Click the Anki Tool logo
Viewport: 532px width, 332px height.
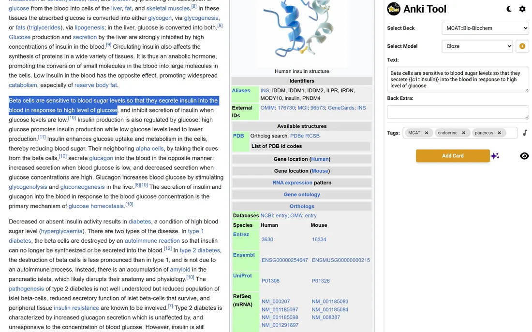(394, 9)
